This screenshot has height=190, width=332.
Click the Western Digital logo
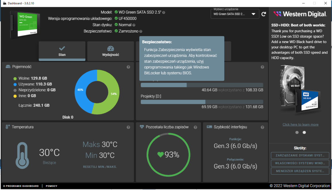point(300,13)
